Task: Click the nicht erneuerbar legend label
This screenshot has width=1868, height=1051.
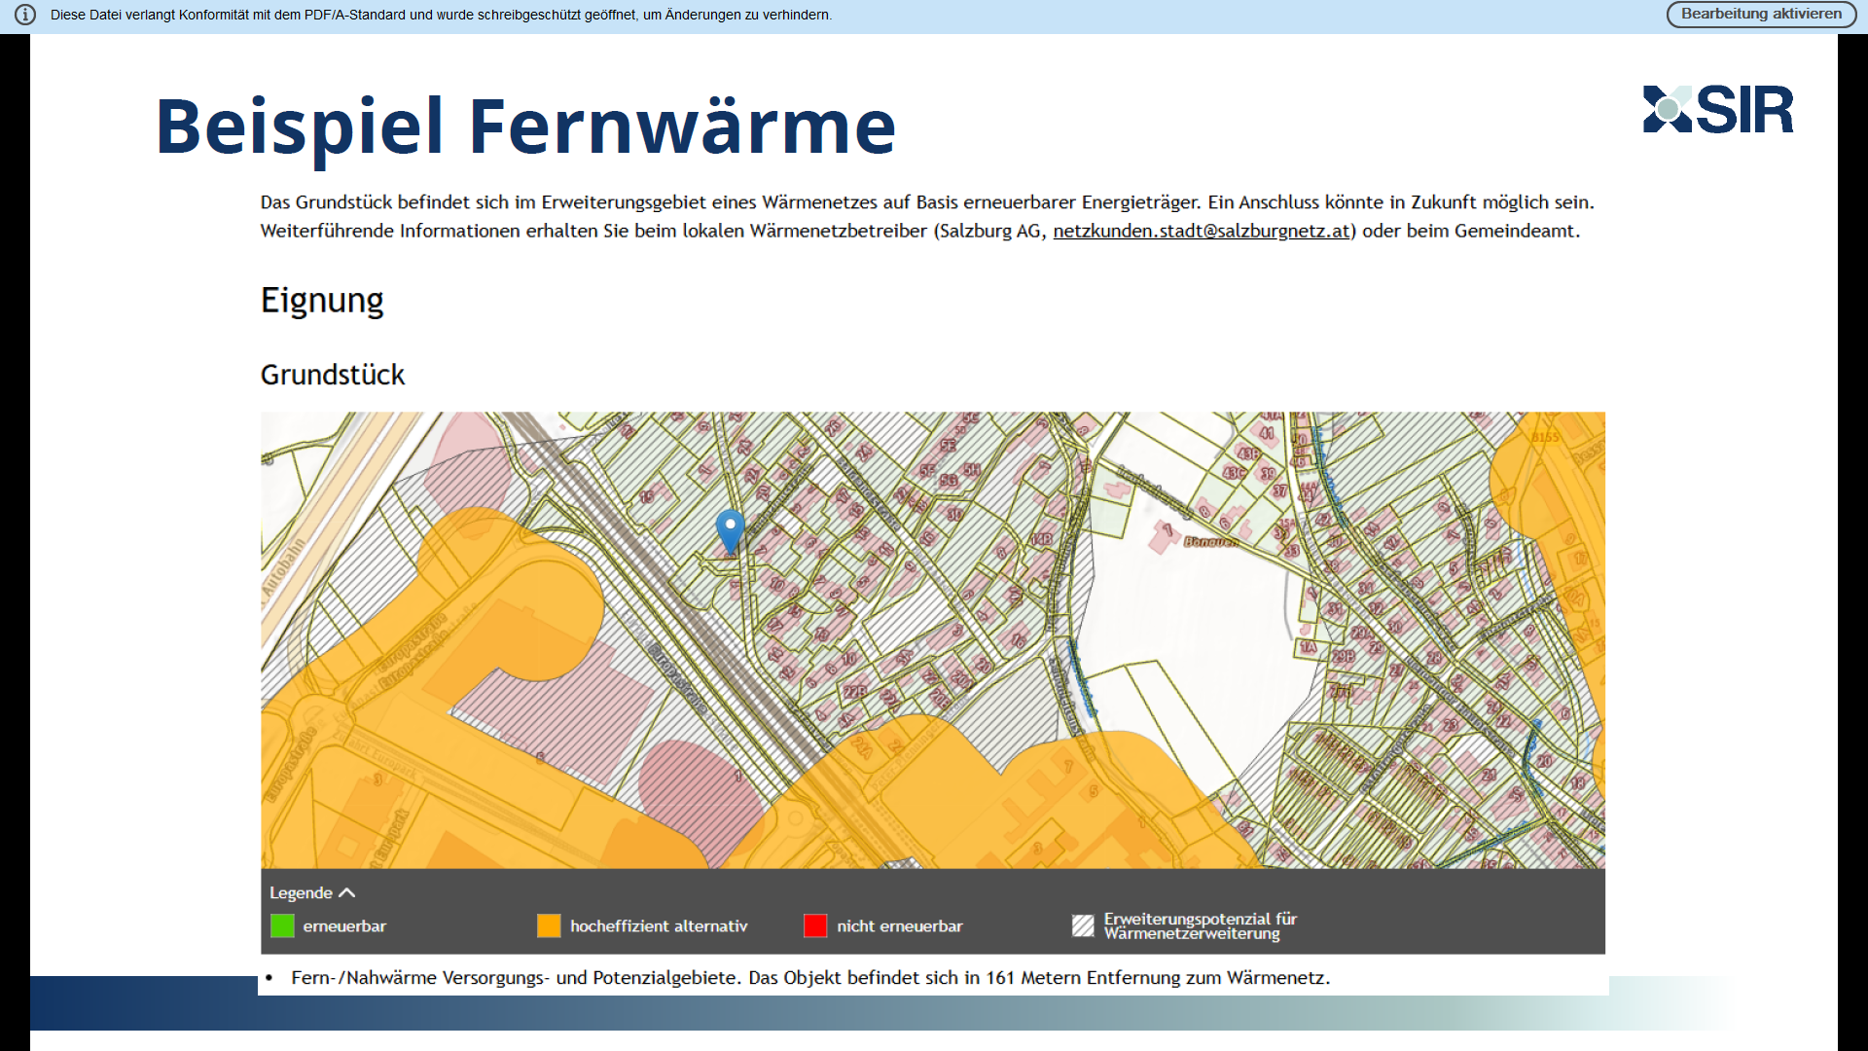Action: pyautogui.click(x=899, y=925)
